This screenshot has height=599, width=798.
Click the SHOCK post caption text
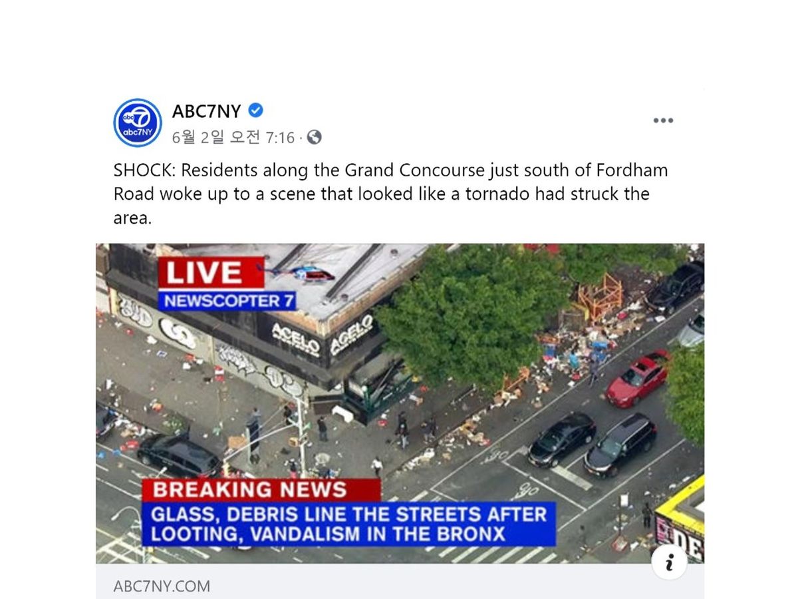coord(391,194)
